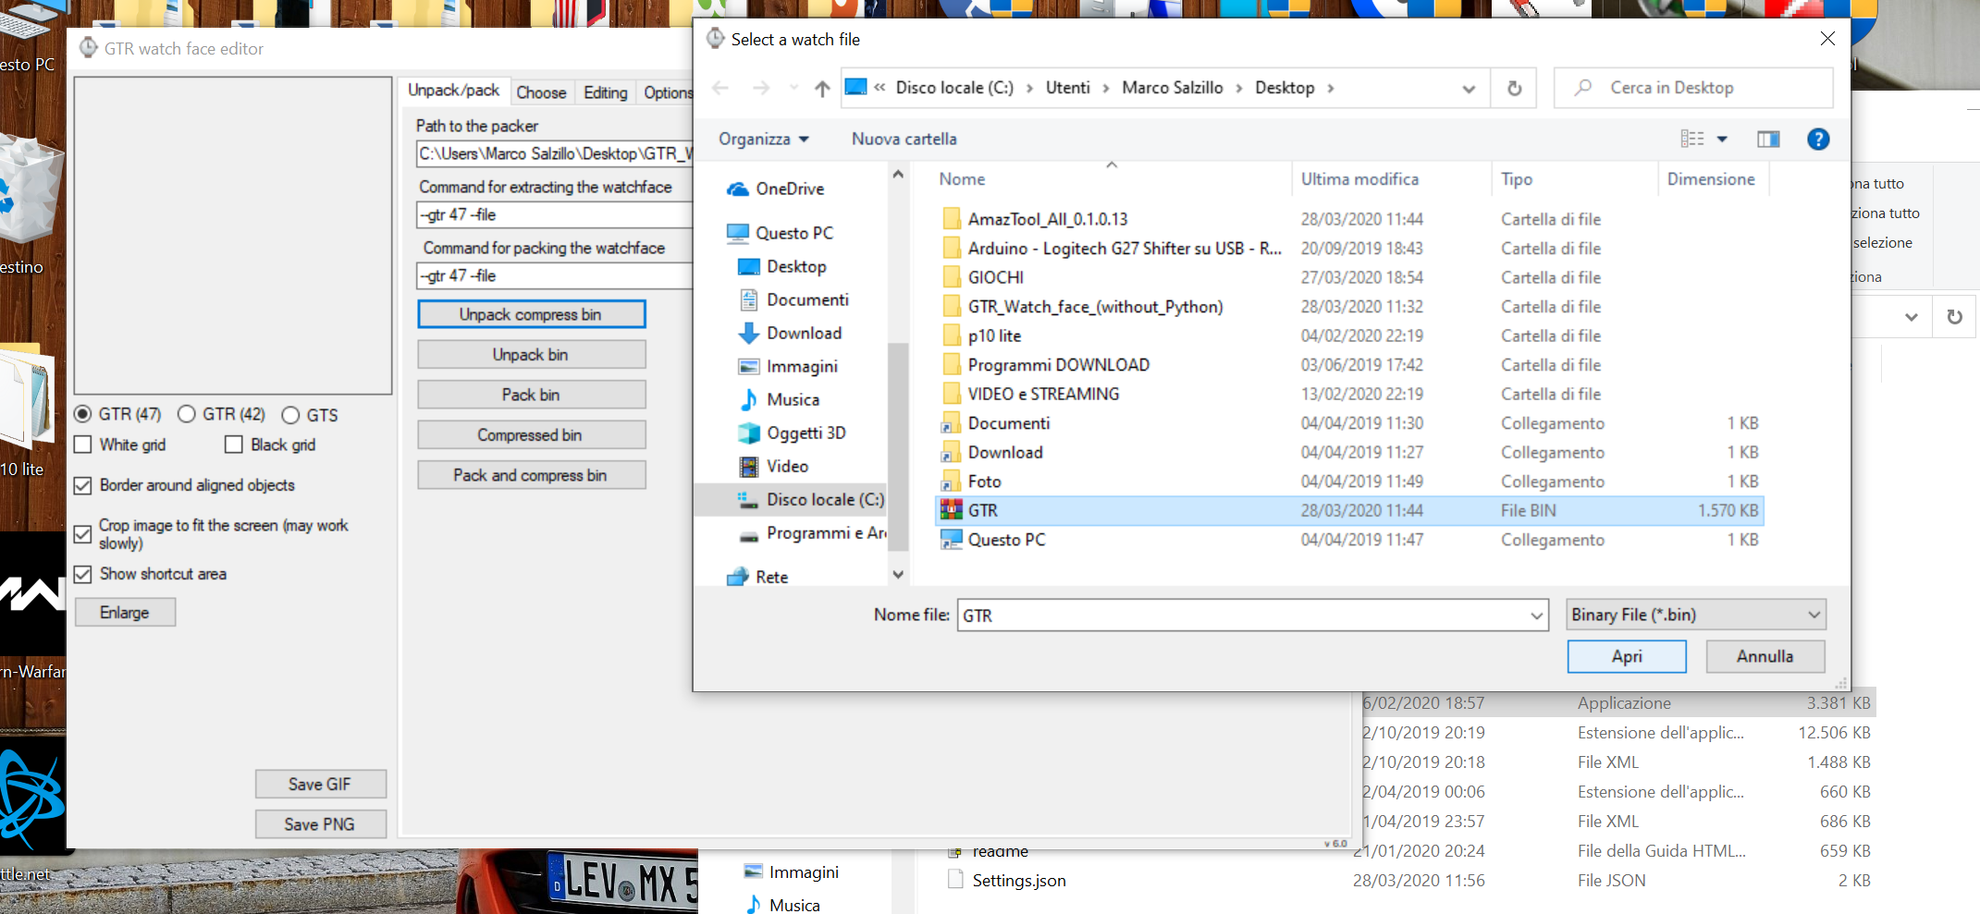This screenshot has width=1980, height=914.
Task: Open the Desktop folder icon in navigation pane
Action: point(748,266)
